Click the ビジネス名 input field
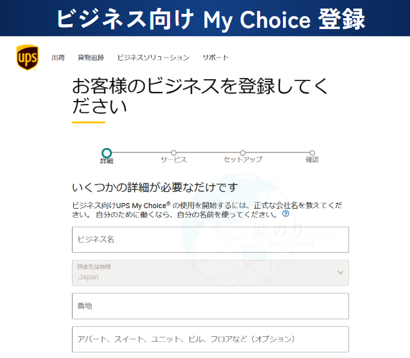410x358 pixels. pyautogui.click(x=210, y=239)
